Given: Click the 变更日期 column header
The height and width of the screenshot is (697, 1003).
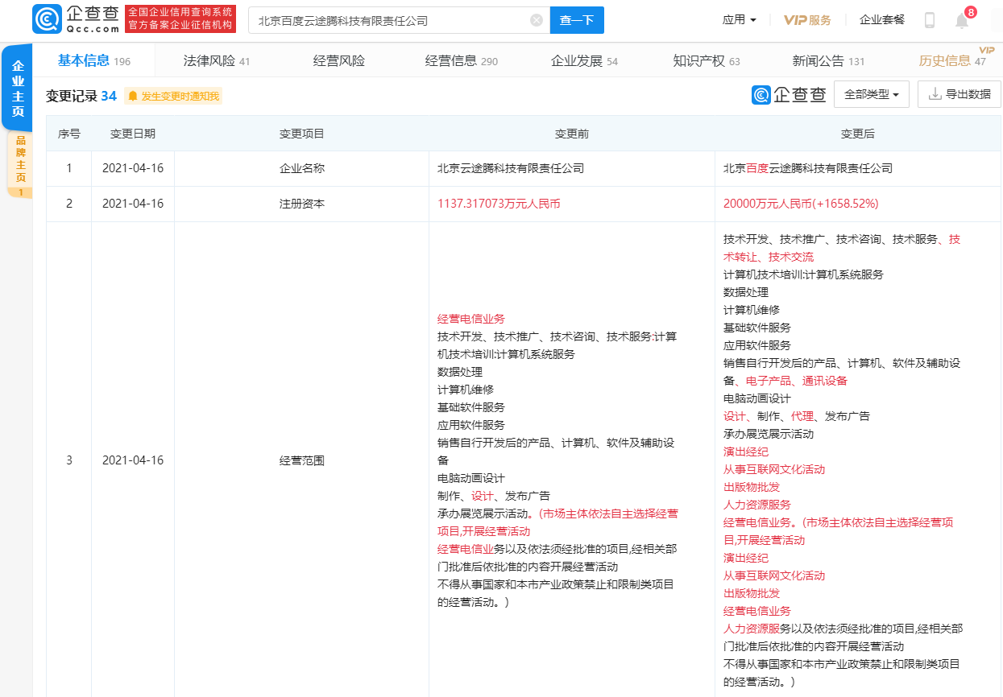Looking at the screenshot, I should point(133,134).
